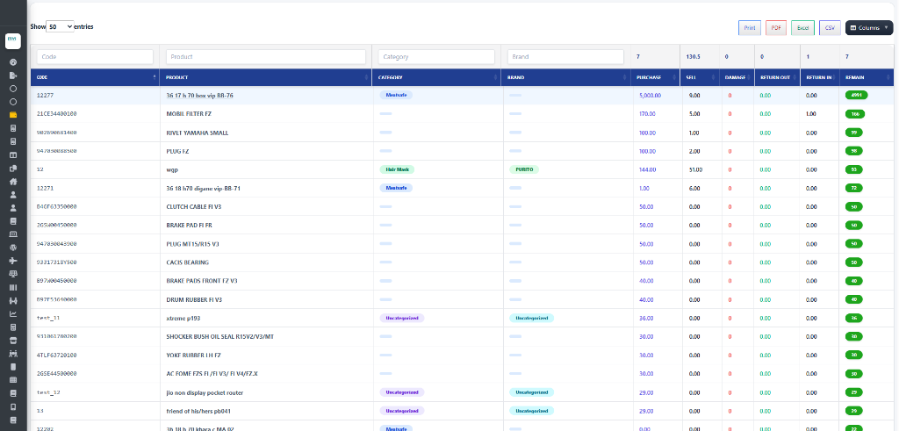Open the two-column layout icon in sidebar
The image size is (899, 431).
click(13, 154)
